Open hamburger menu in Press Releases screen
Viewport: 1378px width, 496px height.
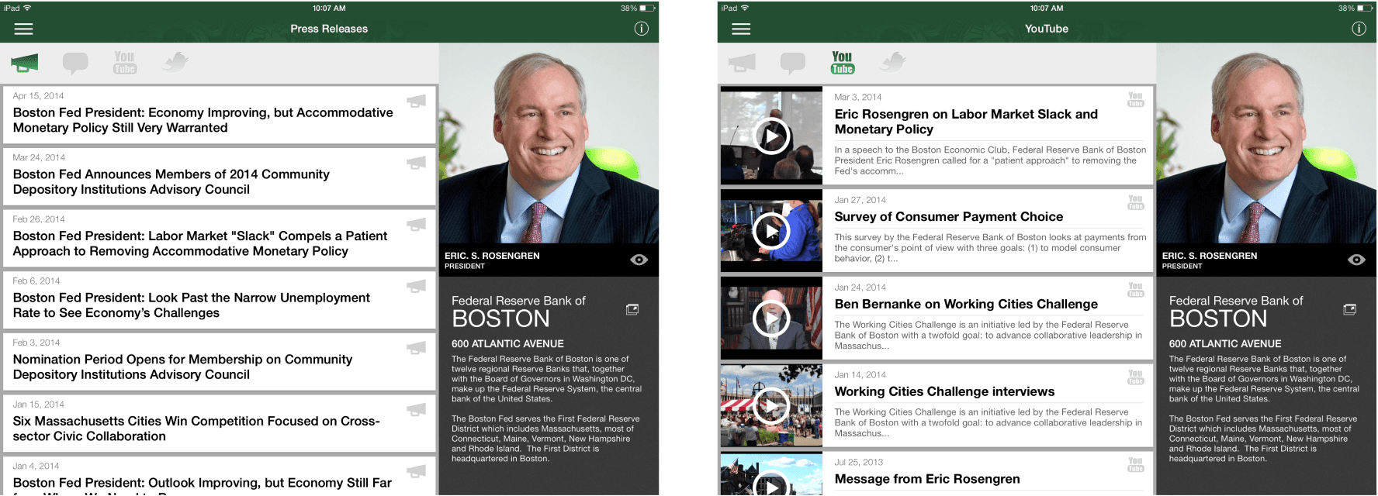[x=24, y=29]
